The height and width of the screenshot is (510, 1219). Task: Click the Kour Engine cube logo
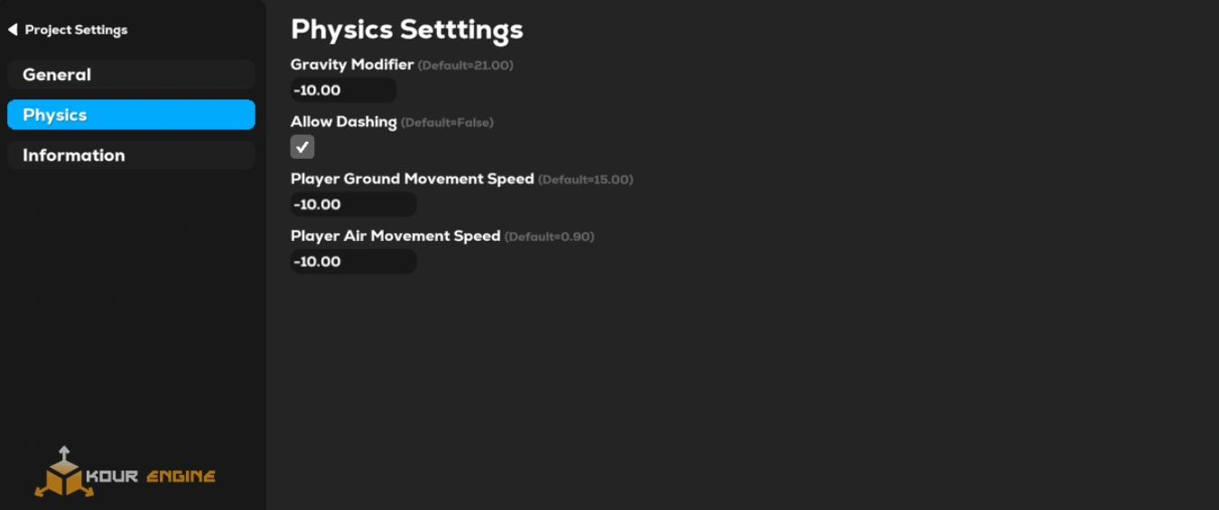tap(64, 473)
